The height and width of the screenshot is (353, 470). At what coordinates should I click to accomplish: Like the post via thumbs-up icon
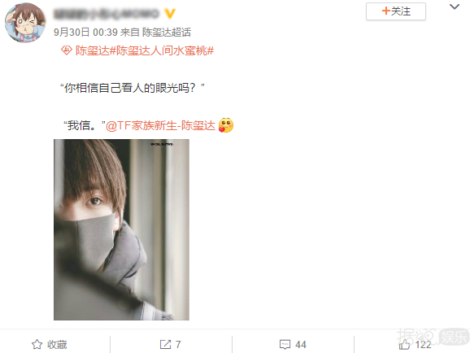click(404, 344)
